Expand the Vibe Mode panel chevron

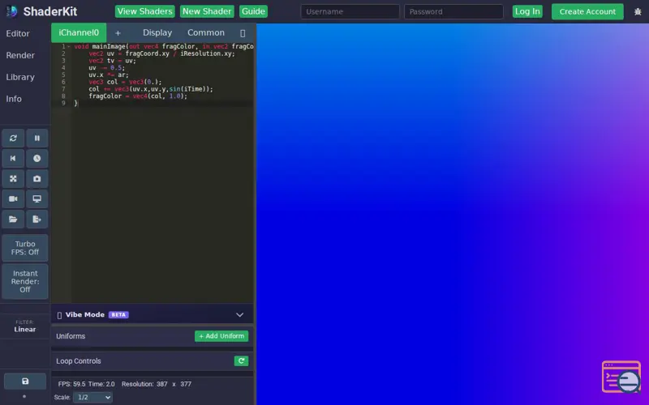pos(239,315)
